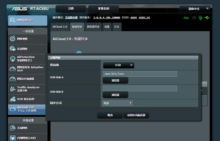Open Traffic Analyzer in the sidebar menu
This screenshot has height=141, width=220.
coord(27,89)
